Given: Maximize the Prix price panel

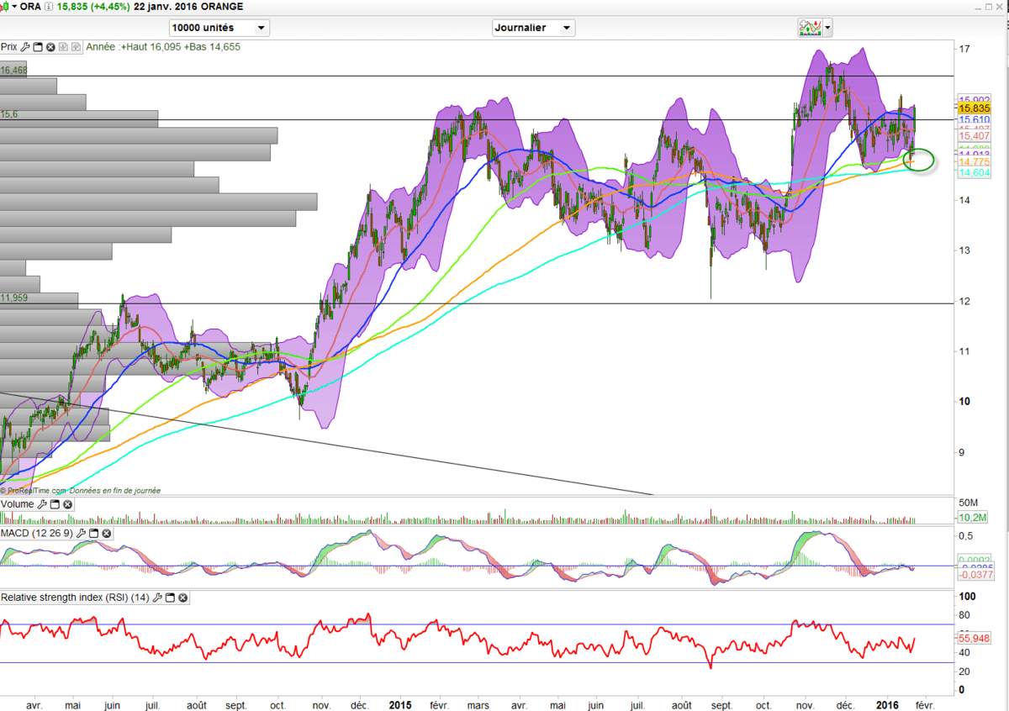Looking at the screenshot, I should coord(38,47).
